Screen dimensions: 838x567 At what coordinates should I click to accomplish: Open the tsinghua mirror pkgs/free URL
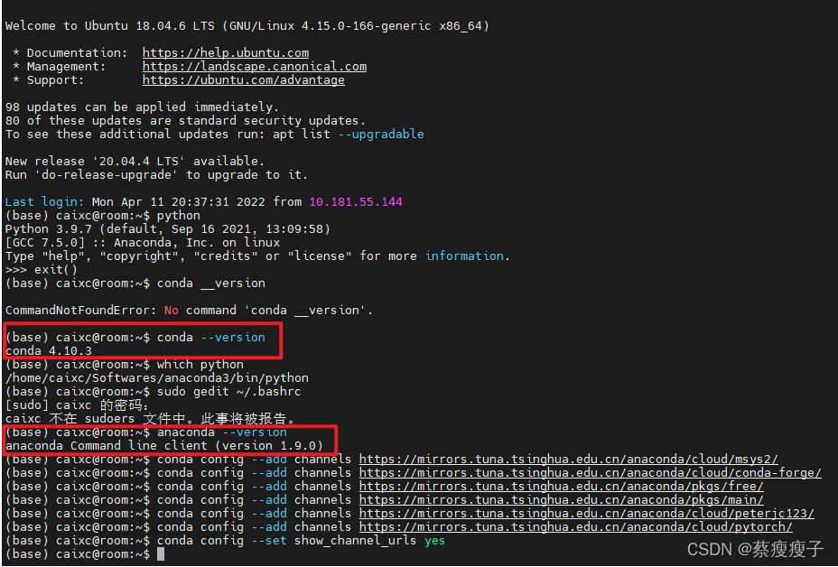(561, 487)
